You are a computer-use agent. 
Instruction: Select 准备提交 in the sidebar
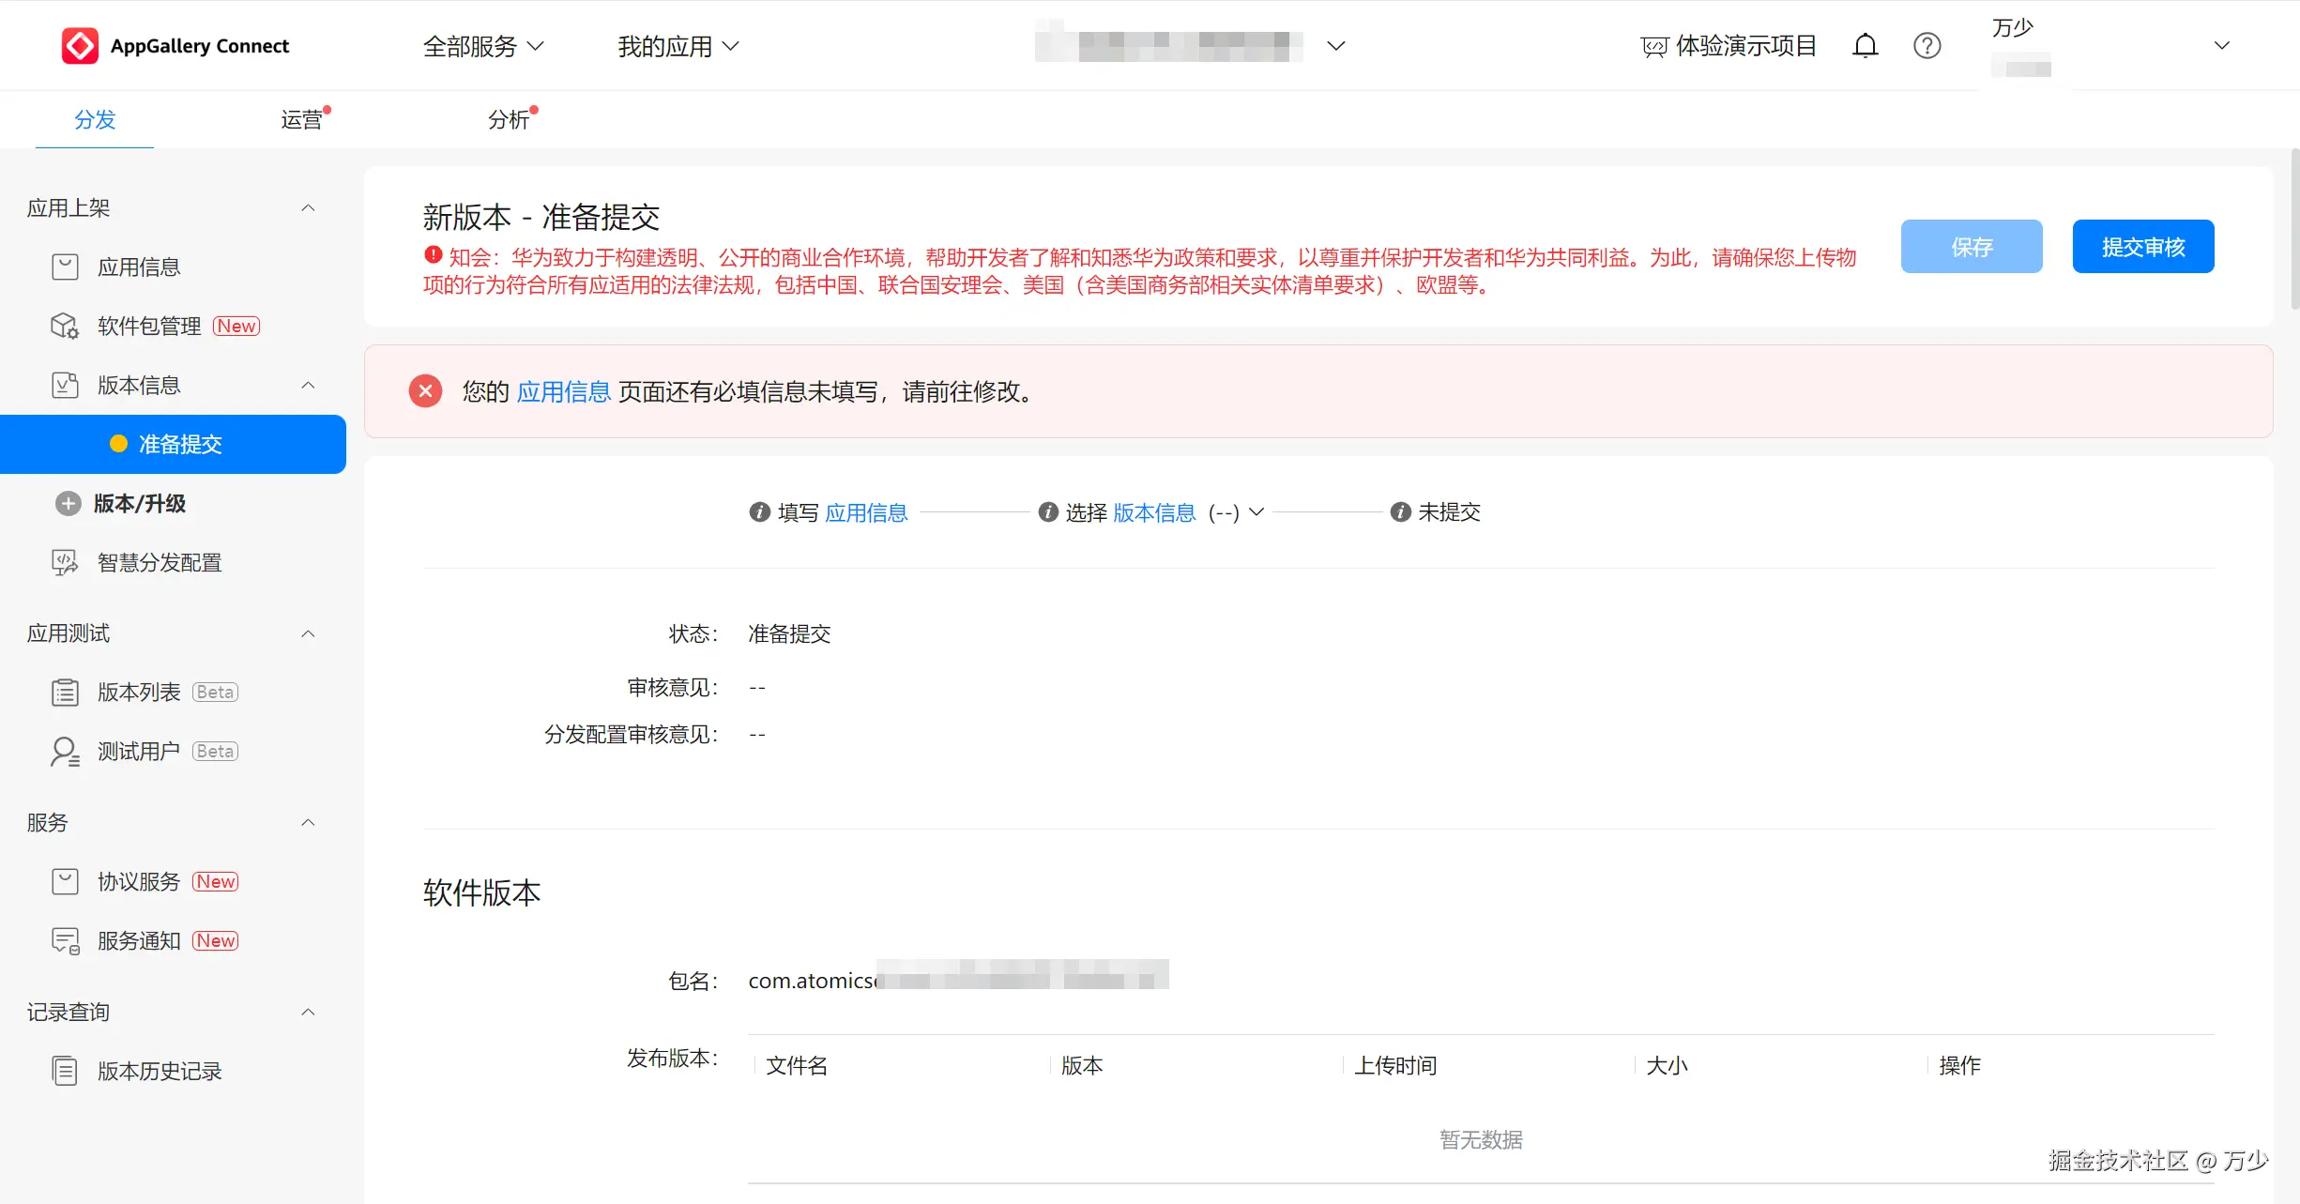(x=179, y=445)
